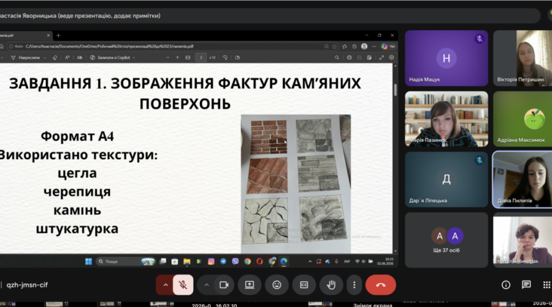The image size is (552, 307).
Task: Open new tab plus button in Edge
Action: [58, 36]
